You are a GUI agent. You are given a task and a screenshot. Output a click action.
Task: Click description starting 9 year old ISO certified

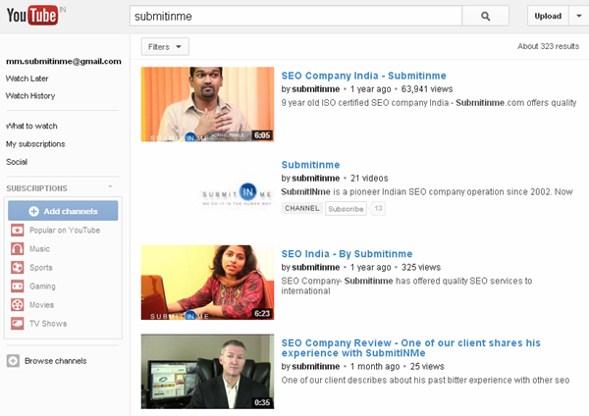429,102
